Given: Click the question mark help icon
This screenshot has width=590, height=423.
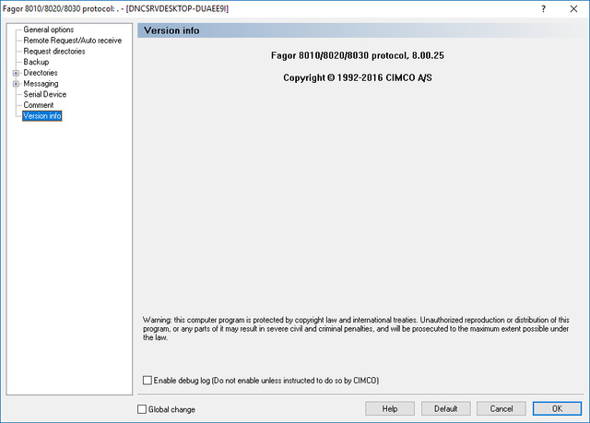Looking at the screenshot, I should tap(543, 8).
